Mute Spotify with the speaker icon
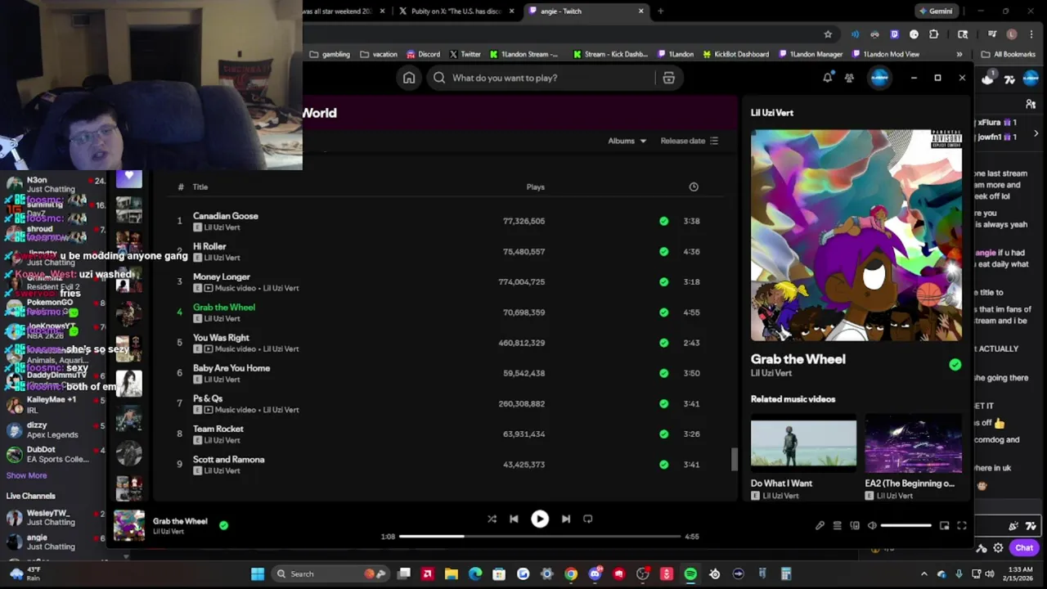Viewport: 1047px width, 589px height. [872, 525]
